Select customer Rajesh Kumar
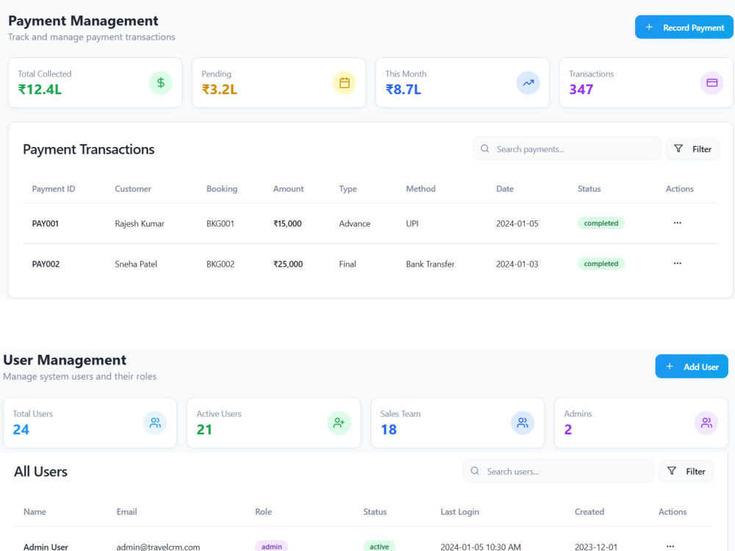The width and height of the screenshot is (735, 551). pos(140,223)
